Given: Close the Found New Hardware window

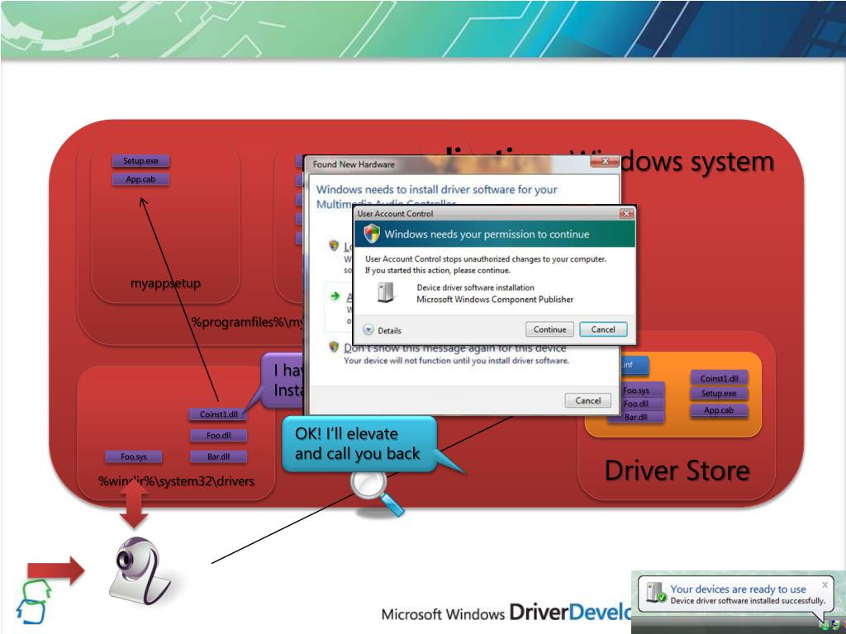Looking at the screenshot, I should click(604, 161).
